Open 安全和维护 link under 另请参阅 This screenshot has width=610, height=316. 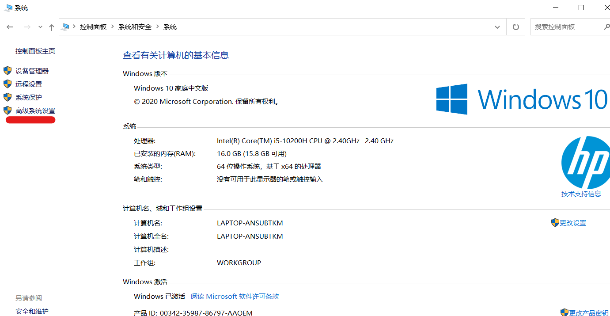point(32,311)
